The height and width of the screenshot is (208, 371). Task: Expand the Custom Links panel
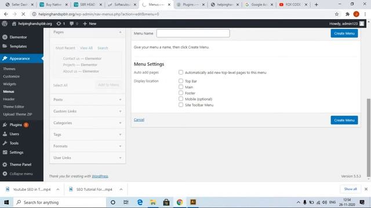tap(120, 111)
